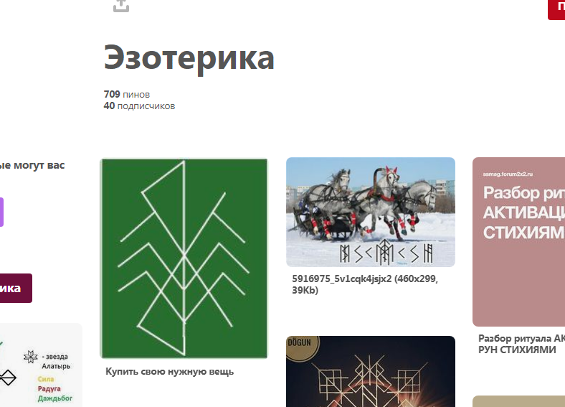
Task: Click the caption Разбор ритуала РУН СТИХИЯМИ
Action: tap(521, 344)
